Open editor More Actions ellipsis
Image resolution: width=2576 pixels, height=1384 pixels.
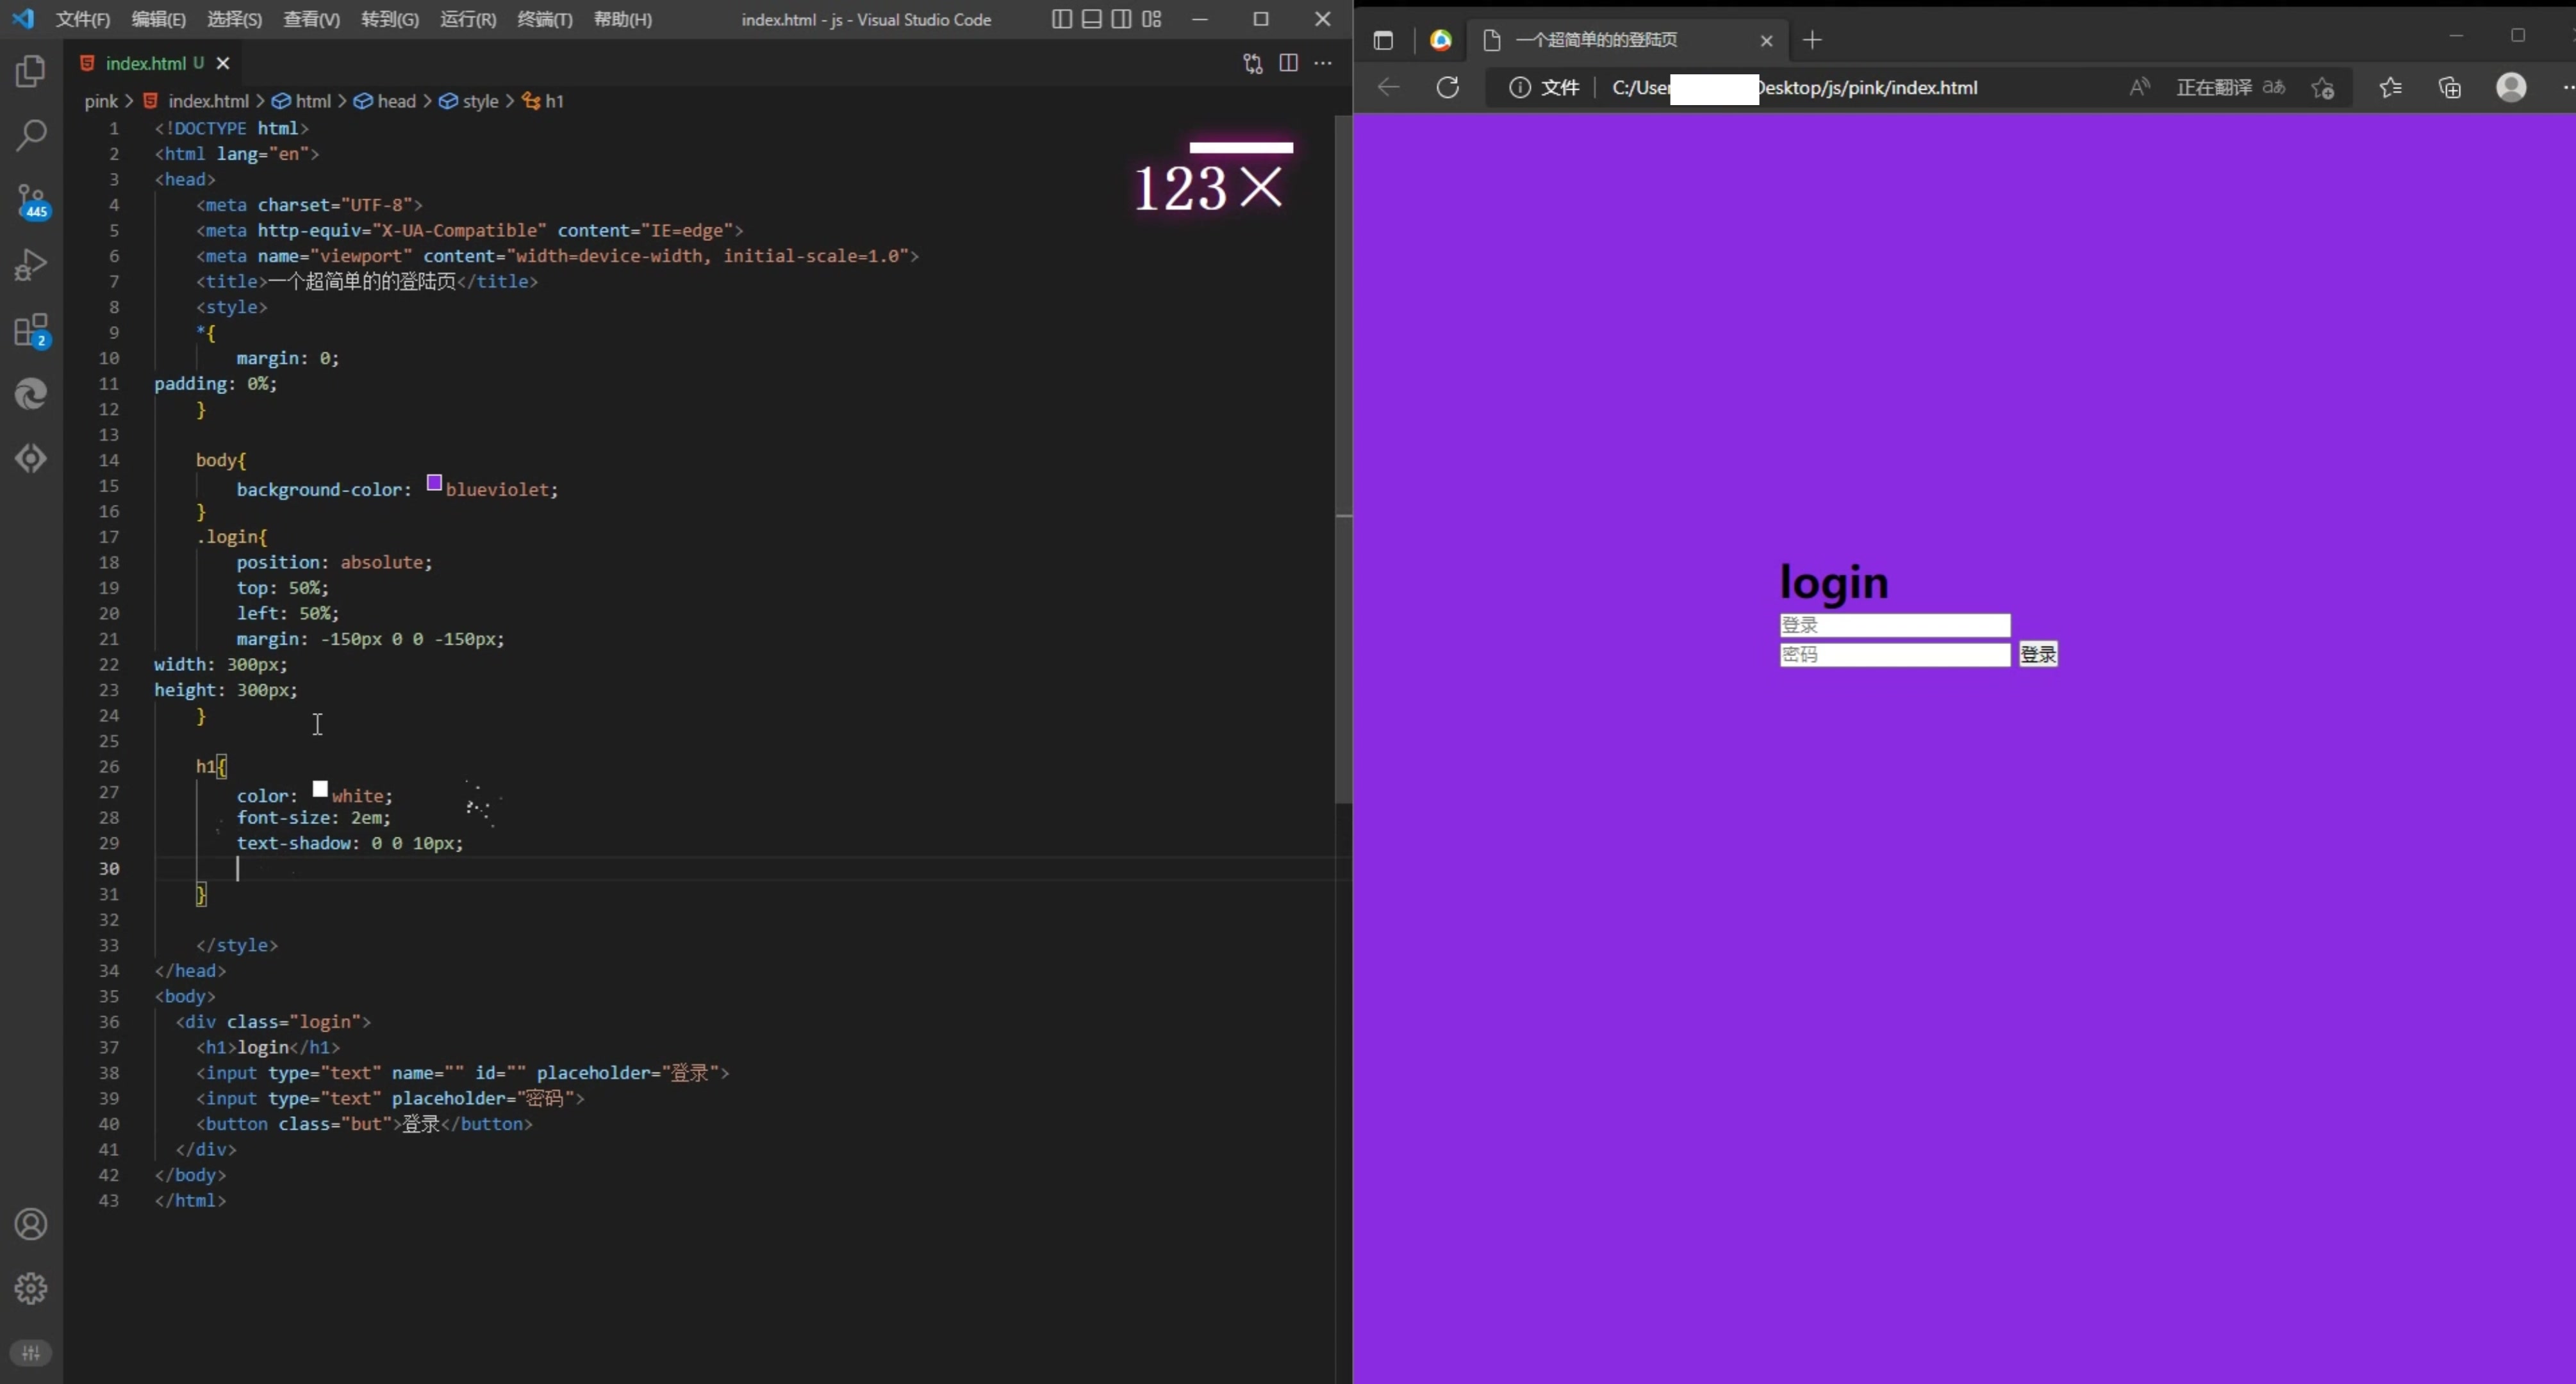point(1323,63)
